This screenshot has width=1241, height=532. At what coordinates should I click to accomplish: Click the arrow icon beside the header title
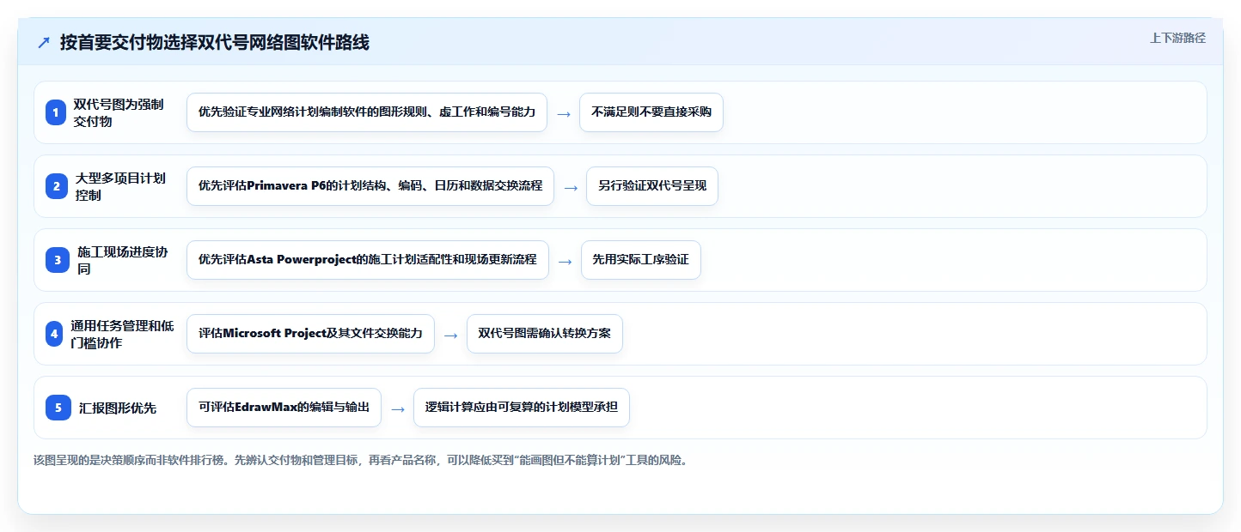(x=44, y=43)
